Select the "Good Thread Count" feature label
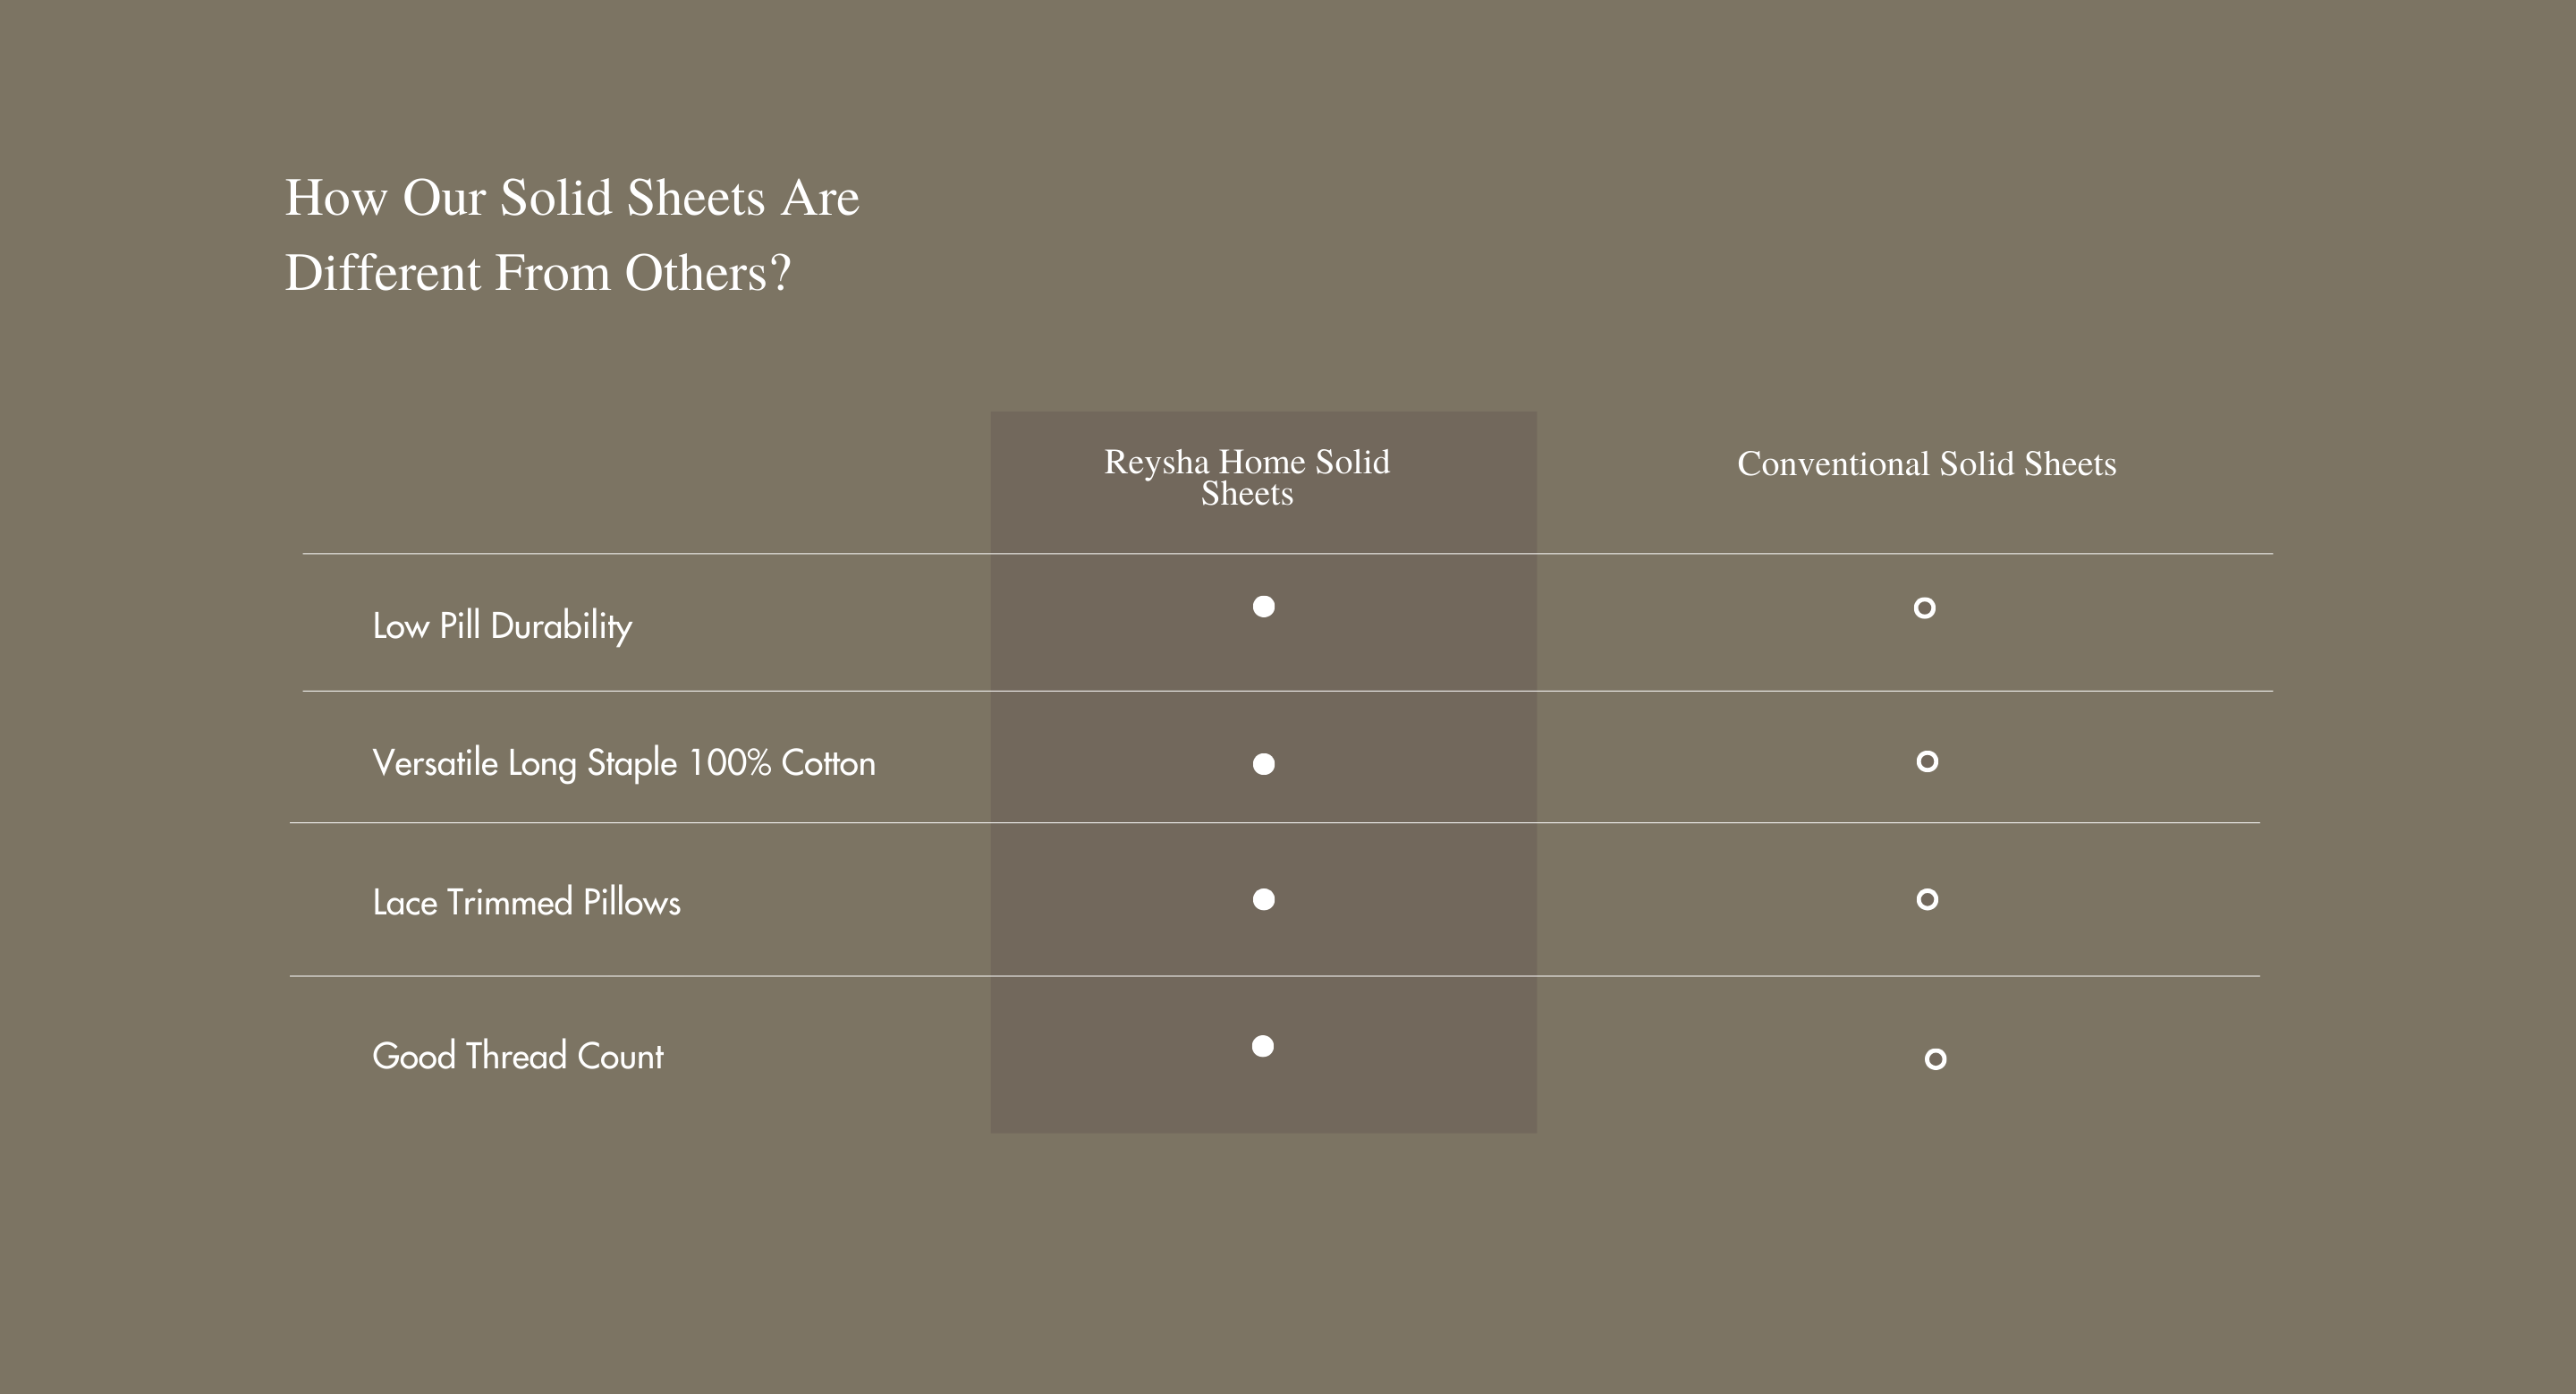 [517, 1056]
